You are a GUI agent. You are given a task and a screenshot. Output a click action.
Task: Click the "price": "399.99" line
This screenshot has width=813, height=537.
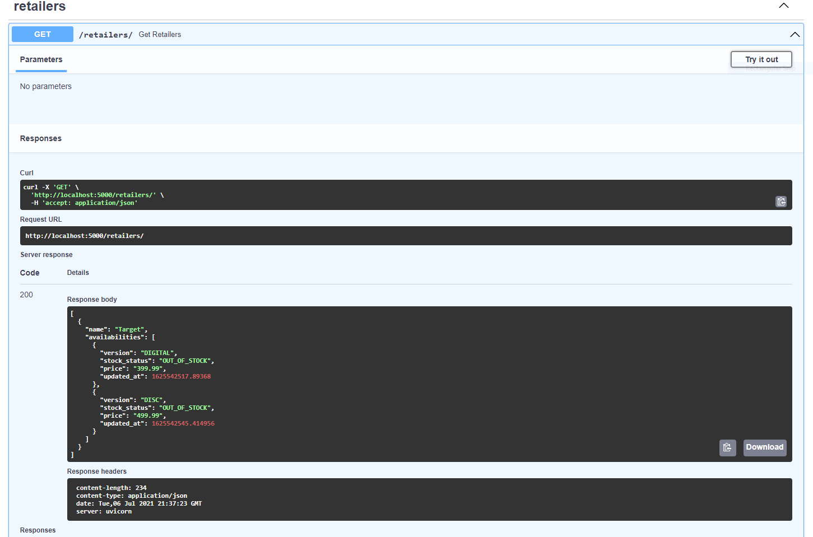(x=133, y=368)
